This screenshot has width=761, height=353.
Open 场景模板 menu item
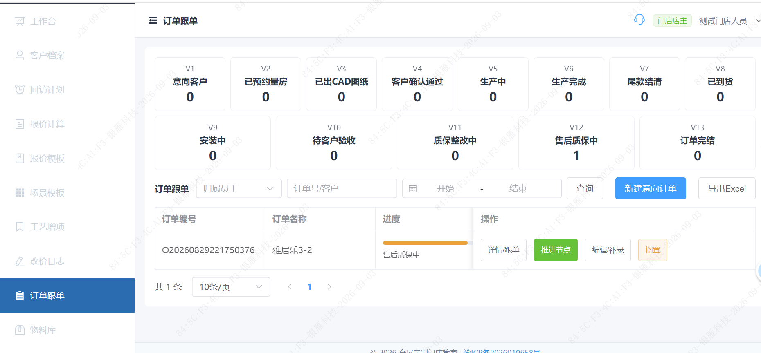68,192
